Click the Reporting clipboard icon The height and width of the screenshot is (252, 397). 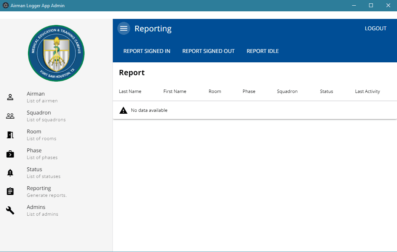[x=10, y=192]
